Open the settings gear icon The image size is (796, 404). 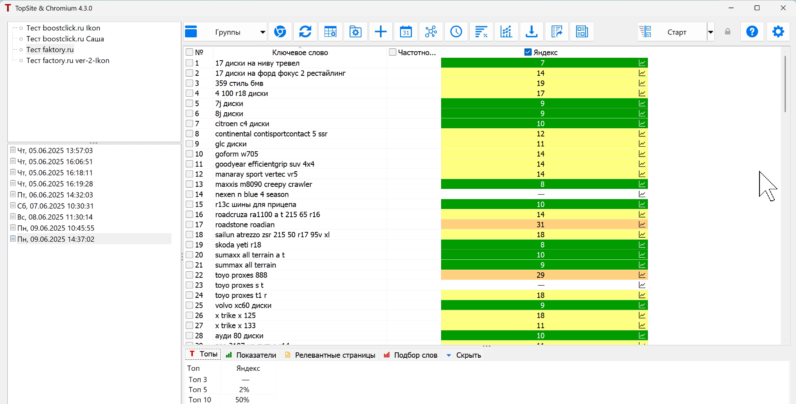pyautogui.click(x=778, y=32)
